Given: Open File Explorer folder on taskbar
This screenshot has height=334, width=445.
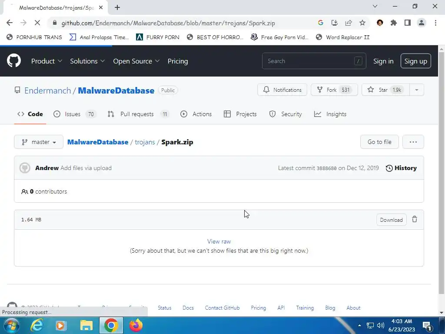Looking at the screenshot, I should pyautogui.click(x=86, y=325).
